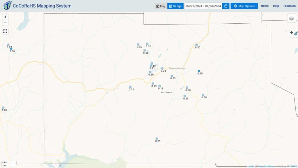The width and height of the screenshot is (298, 168).
Task: Select the 0.27 station marker
Action: (8, 45)
